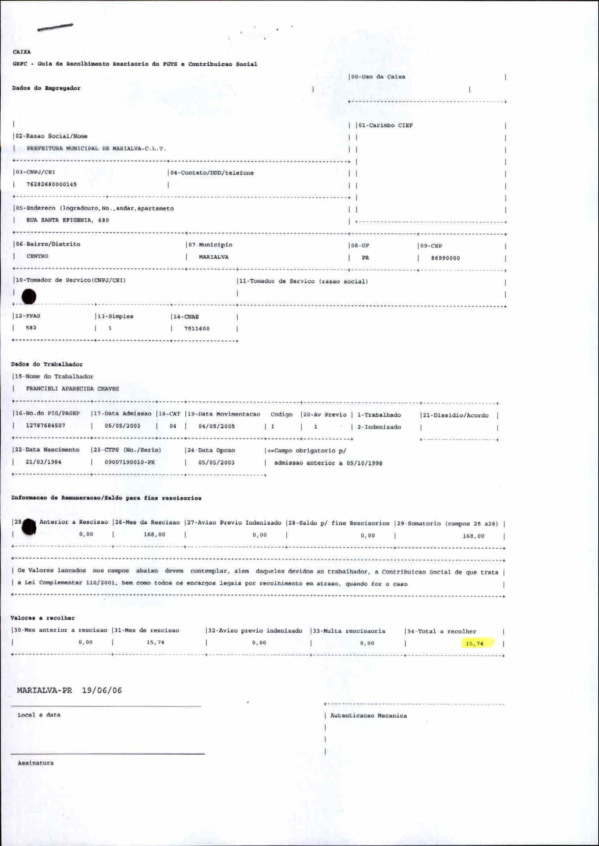Click the '32-Aviso previo indenizado' label
Viewport: 599px width, 846px height.
[x=255, y=631]
